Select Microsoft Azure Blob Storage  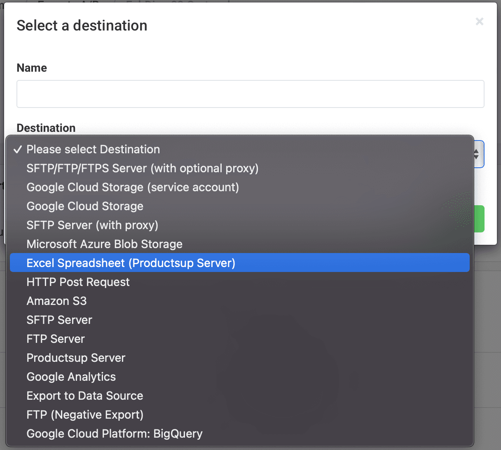click(104, 244)
